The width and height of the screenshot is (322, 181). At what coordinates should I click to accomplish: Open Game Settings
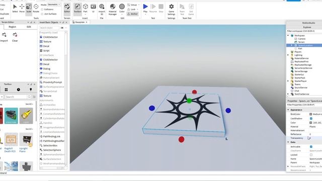click(x=171, y=10)
